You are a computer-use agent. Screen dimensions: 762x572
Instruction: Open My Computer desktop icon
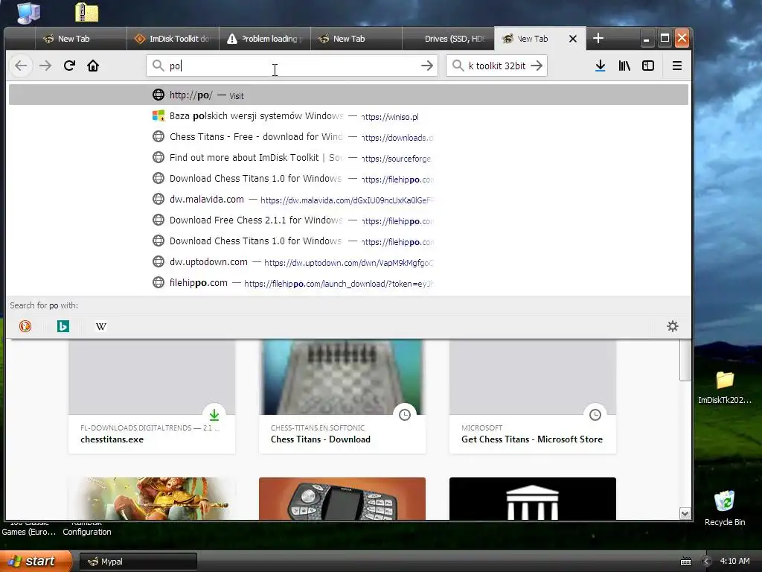(28, 12)
